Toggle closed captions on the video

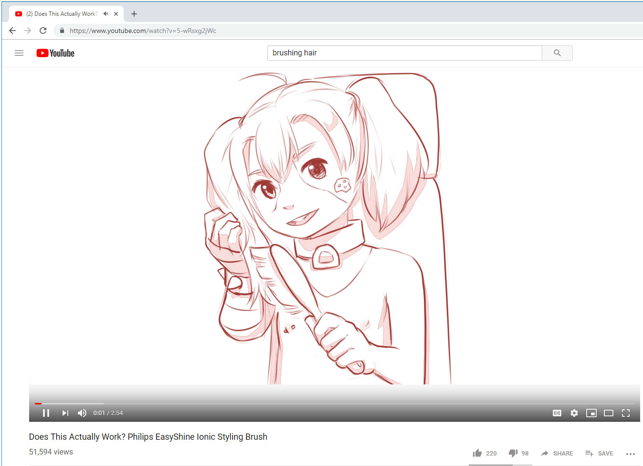click(x=557, y=413)
